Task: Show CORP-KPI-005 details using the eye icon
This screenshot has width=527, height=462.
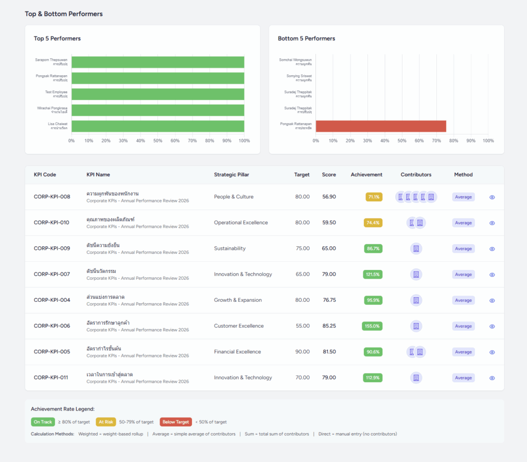Action: [492, 352]
